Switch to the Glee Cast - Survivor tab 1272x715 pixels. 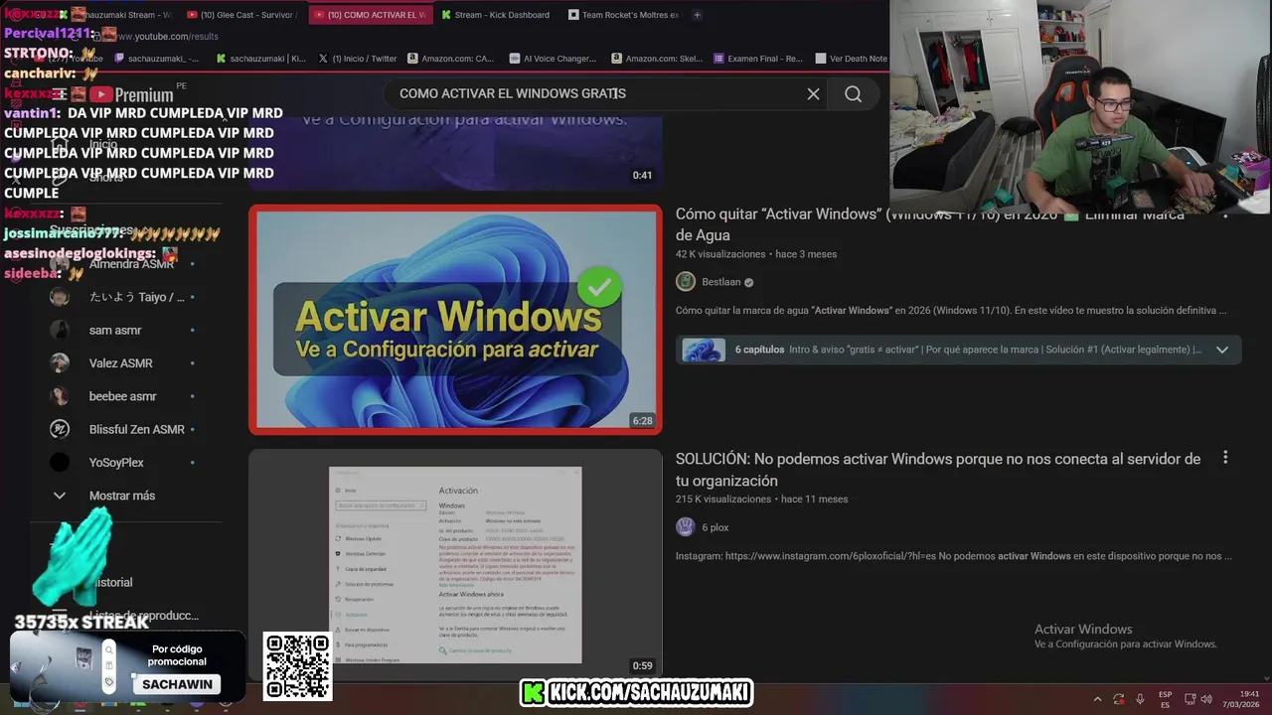(x=241, y=15)
